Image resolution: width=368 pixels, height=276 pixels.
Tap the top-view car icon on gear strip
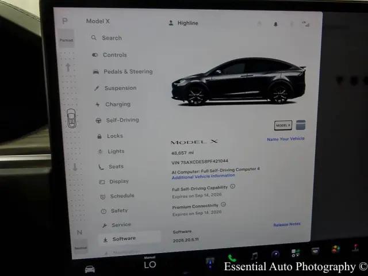point(71,118)
